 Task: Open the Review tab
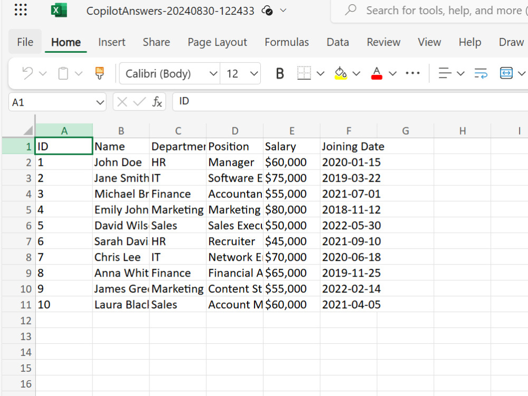pos(383,42)
